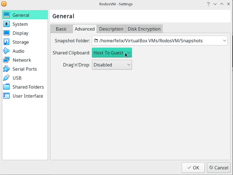Click the title bar help question mark
This screenshot has width=233, height=175.
point(208,4)
